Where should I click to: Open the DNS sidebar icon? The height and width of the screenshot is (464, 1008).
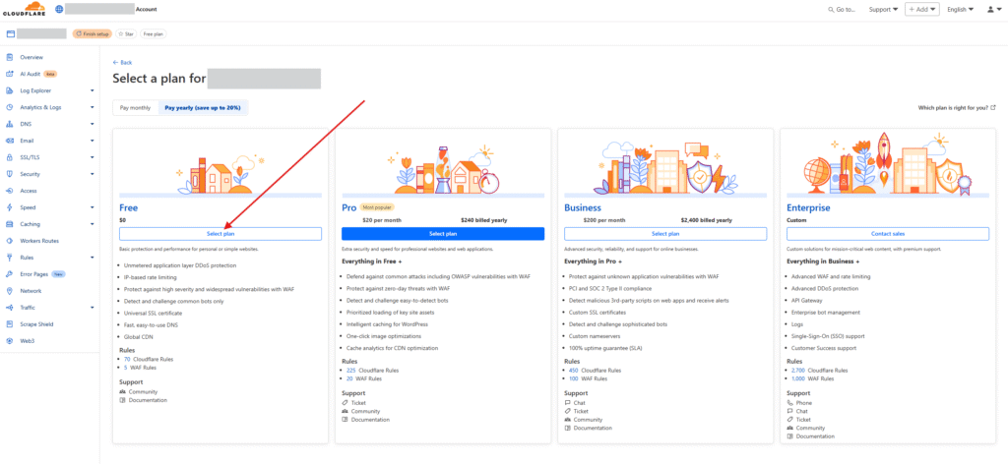tap(10, 124)
